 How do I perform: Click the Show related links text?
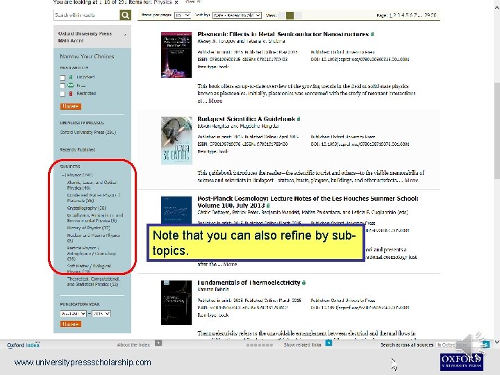coord(302,344)
